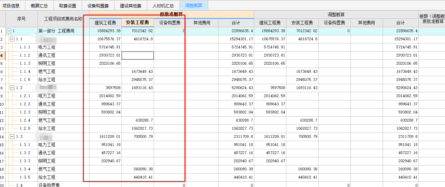Click cell value 1611209.01 under 原批准概算
This screenshot has width=445, height=187.
click(x=110, y=137)
